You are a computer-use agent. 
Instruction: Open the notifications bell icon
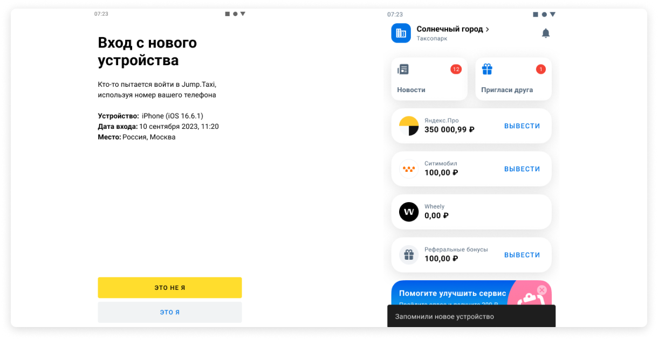click(546, 33)
